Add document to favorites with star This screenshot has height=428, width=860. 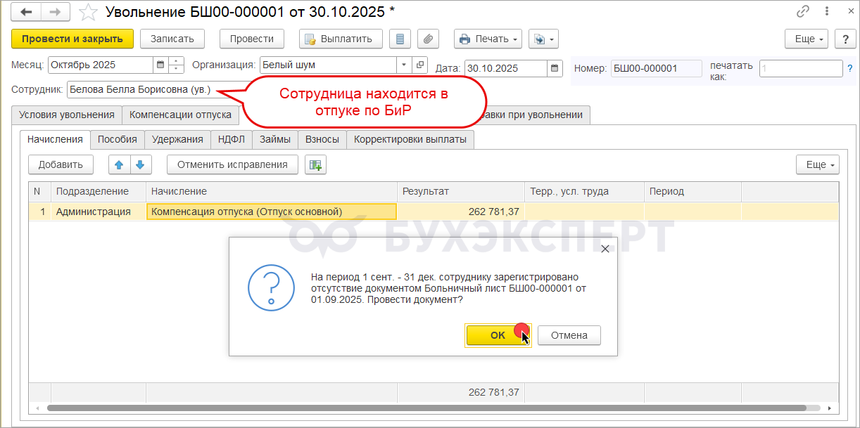click(x=88, y=12)
